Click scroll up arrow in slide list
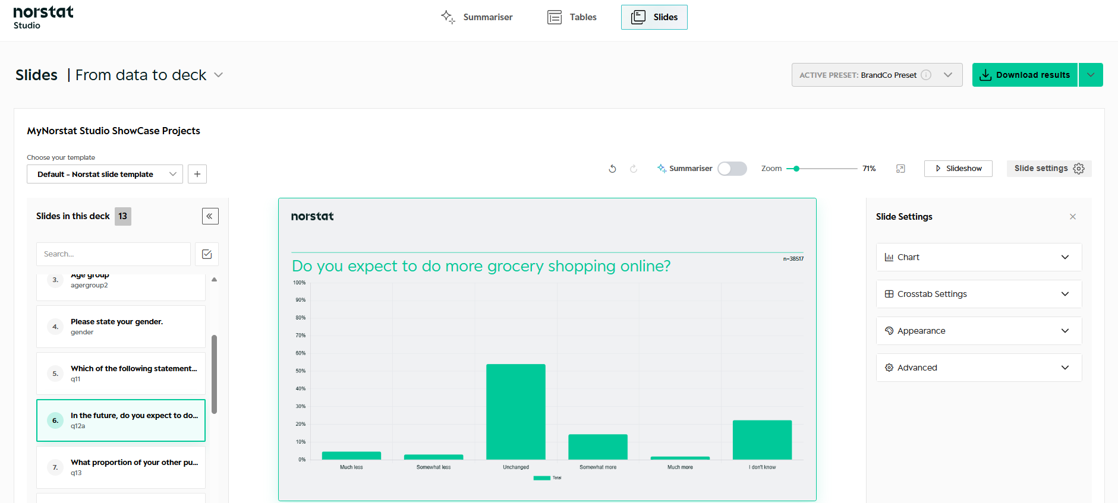Image resolution: width=1118 pixels, height=503 pixels. 214,279
